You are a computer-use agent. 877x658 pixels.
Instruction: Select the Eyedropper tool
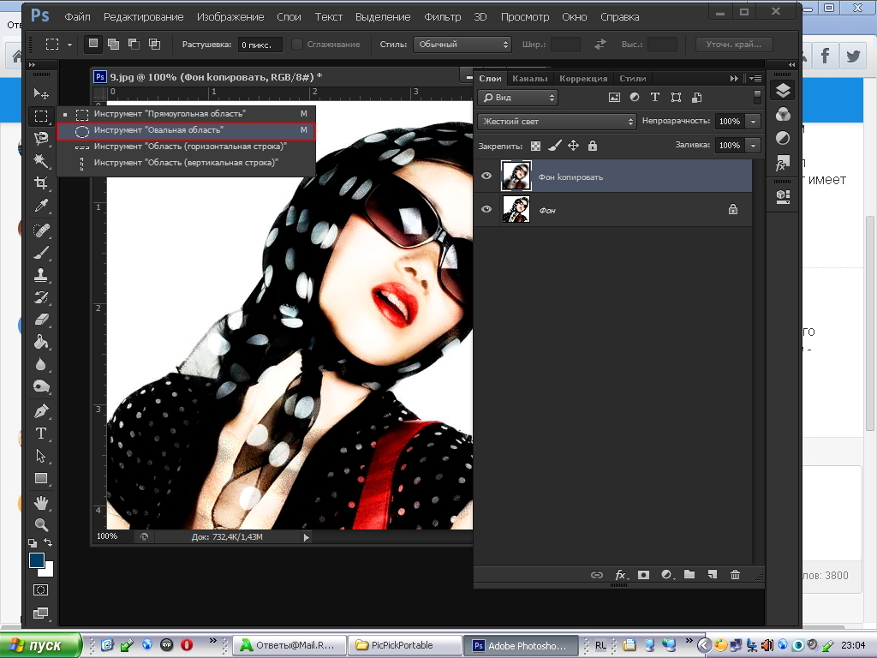[41, 206]
